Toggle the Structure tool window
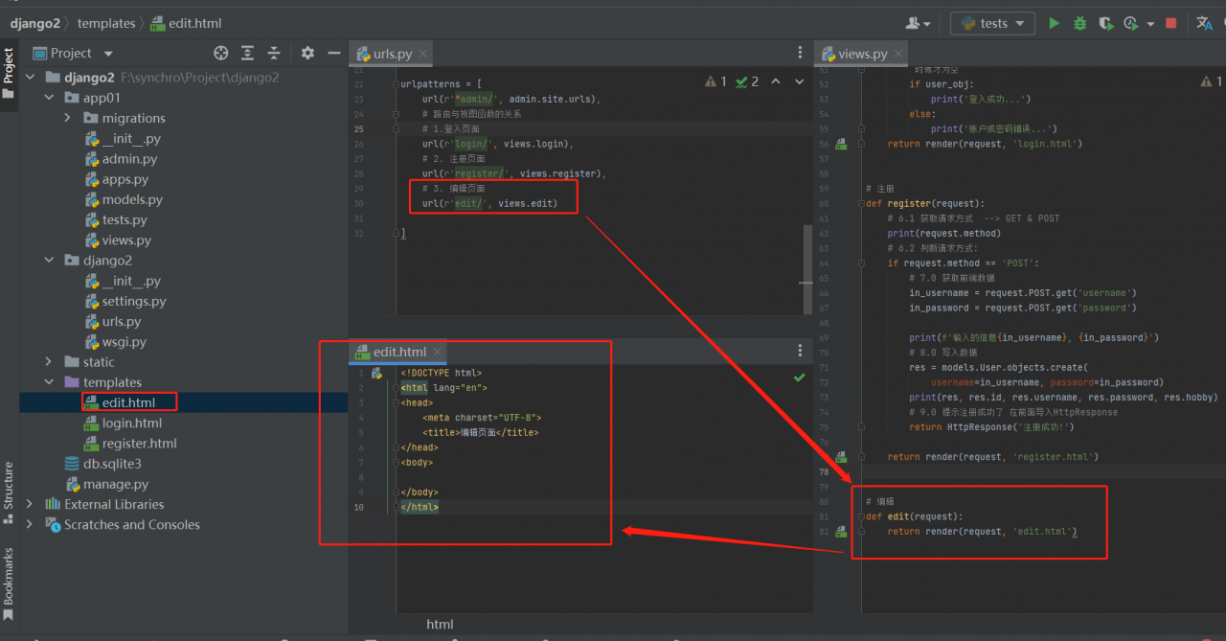Viewport: 1226px width, 641px height. tap(9, 487)
